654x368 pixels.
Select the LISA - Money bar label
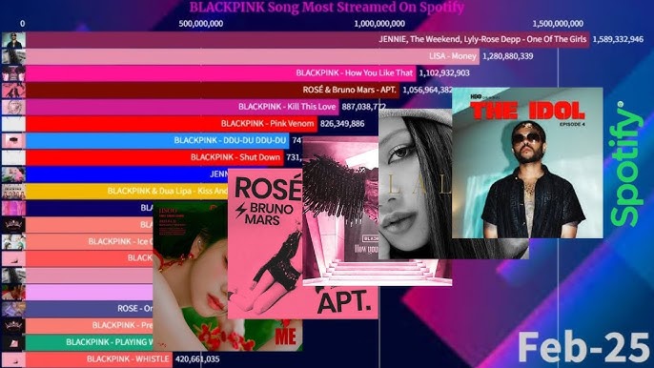453,56
